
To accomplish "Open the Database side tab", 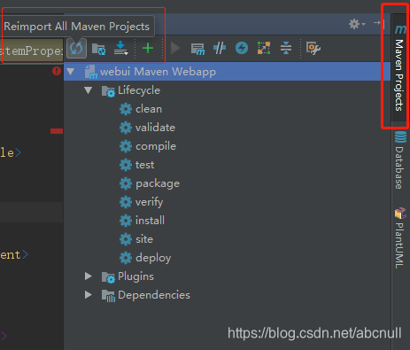I will tap(399, 161).
